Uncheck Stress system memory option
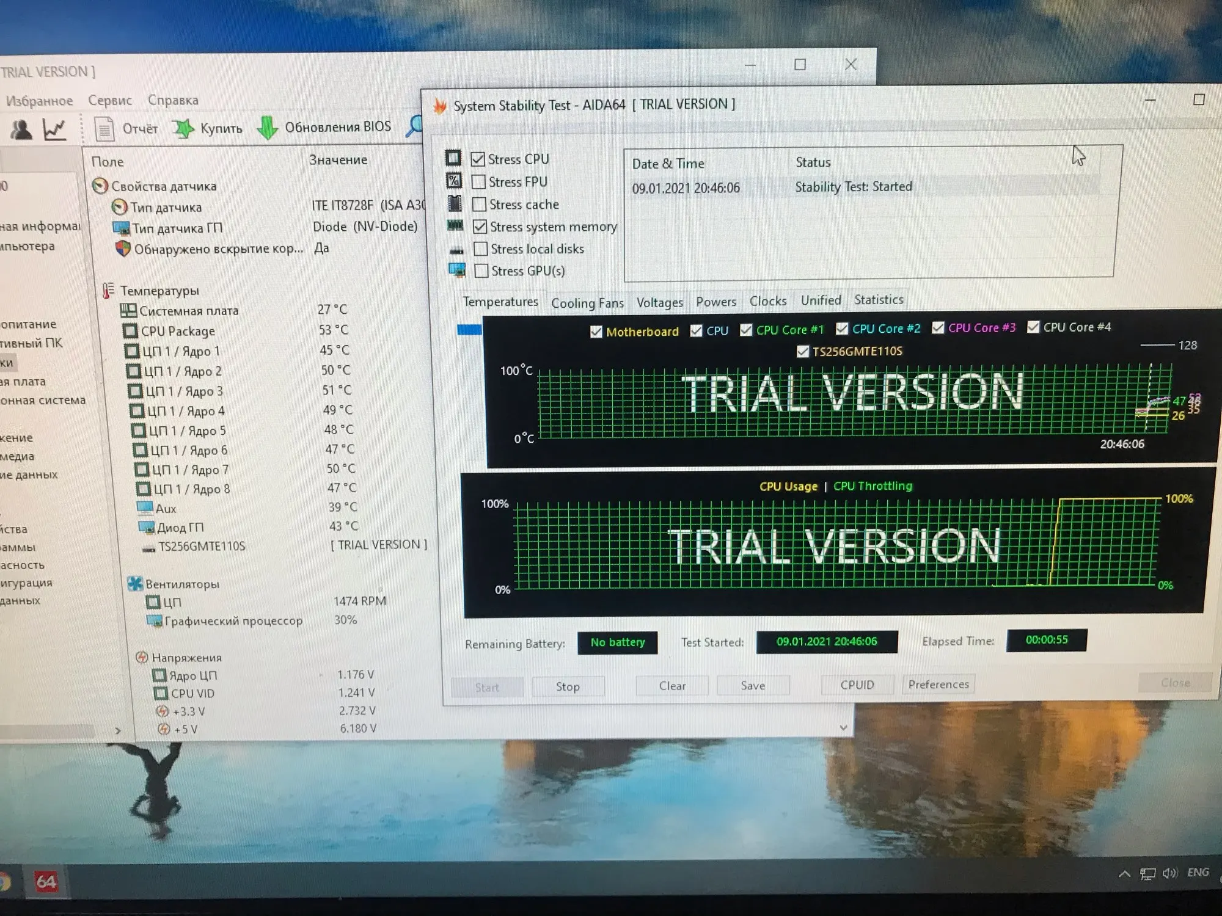Screen dimensions: 1222x916 (x=480, y=227)
